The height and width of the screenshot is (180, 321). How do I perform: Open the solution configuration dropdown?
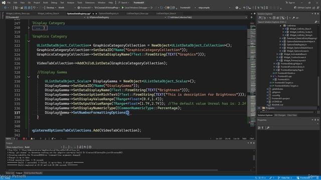[x=51, y=8]
